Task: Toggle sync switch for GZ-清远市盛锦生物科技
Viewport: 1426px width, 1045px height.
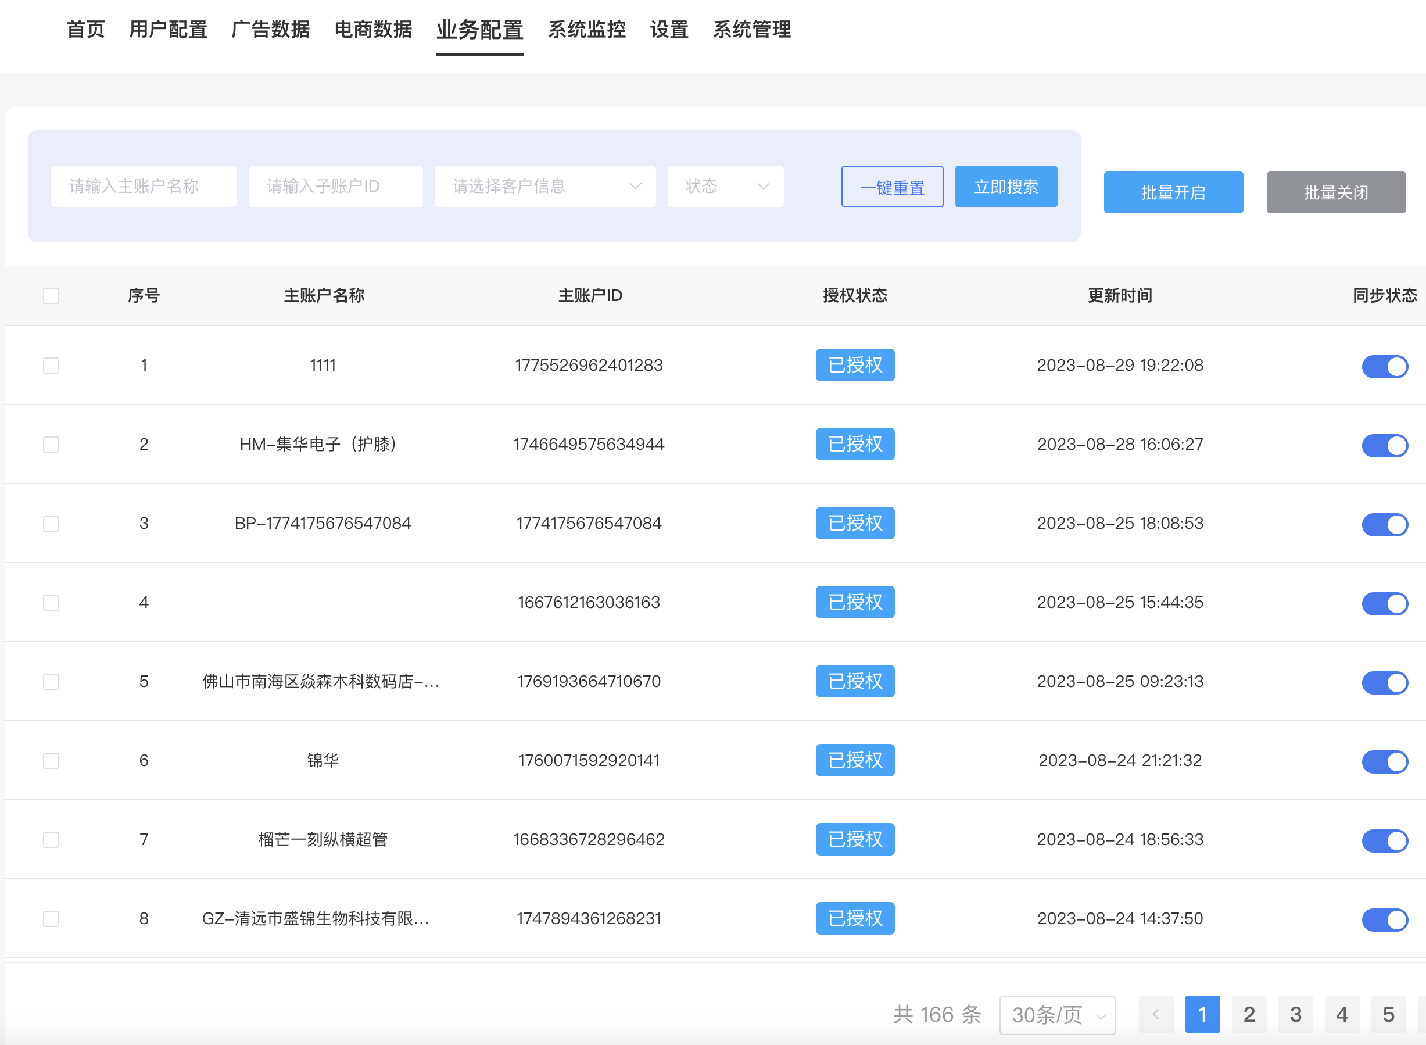Action: (1385, 920)
